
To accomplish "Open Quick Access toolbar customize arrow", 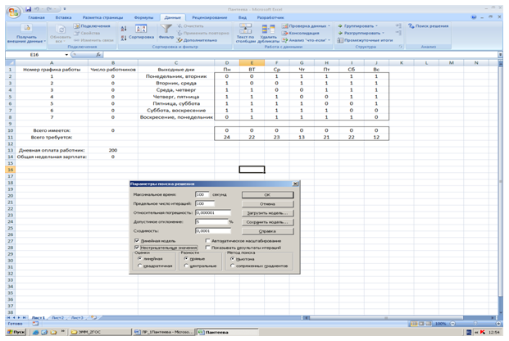I will click(65, 9).
